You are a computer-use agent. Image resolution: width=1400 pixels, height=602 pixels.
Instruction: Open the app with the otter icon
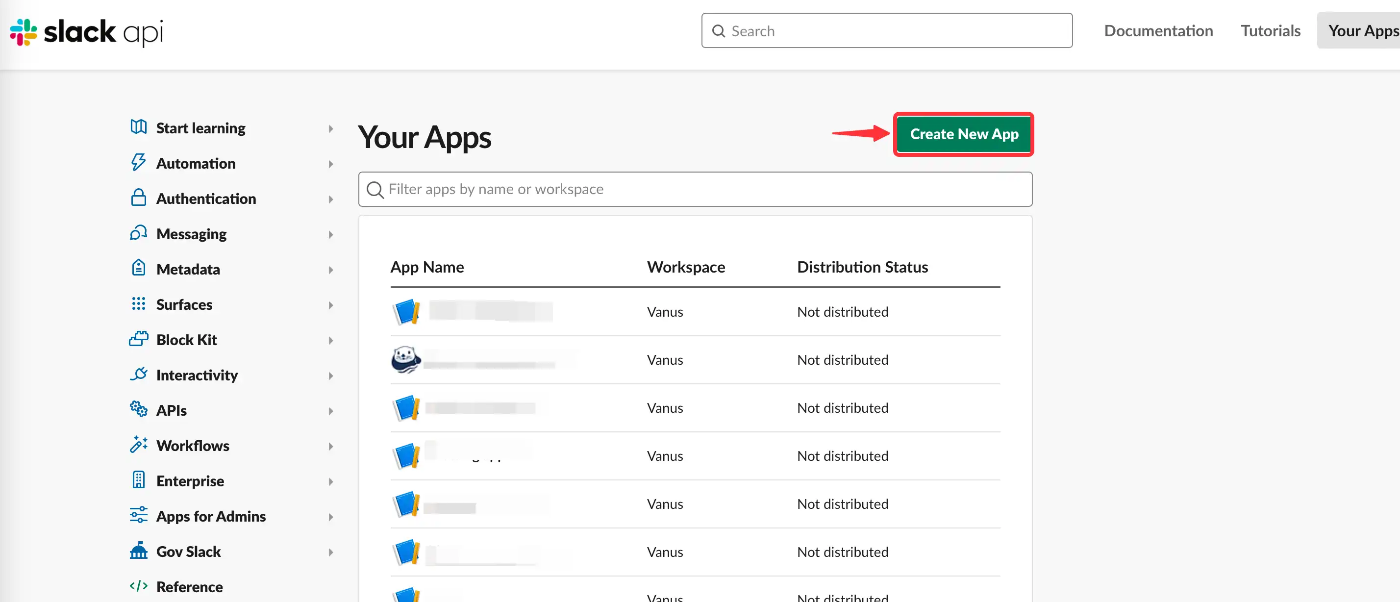coord(405,360)
